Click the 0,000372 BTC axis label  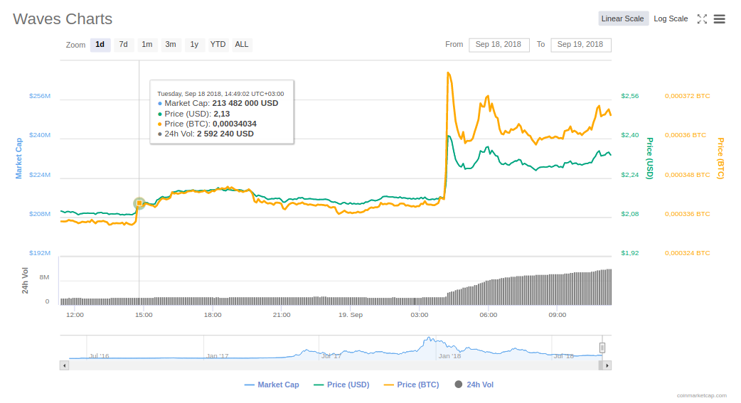coord(687,96)
